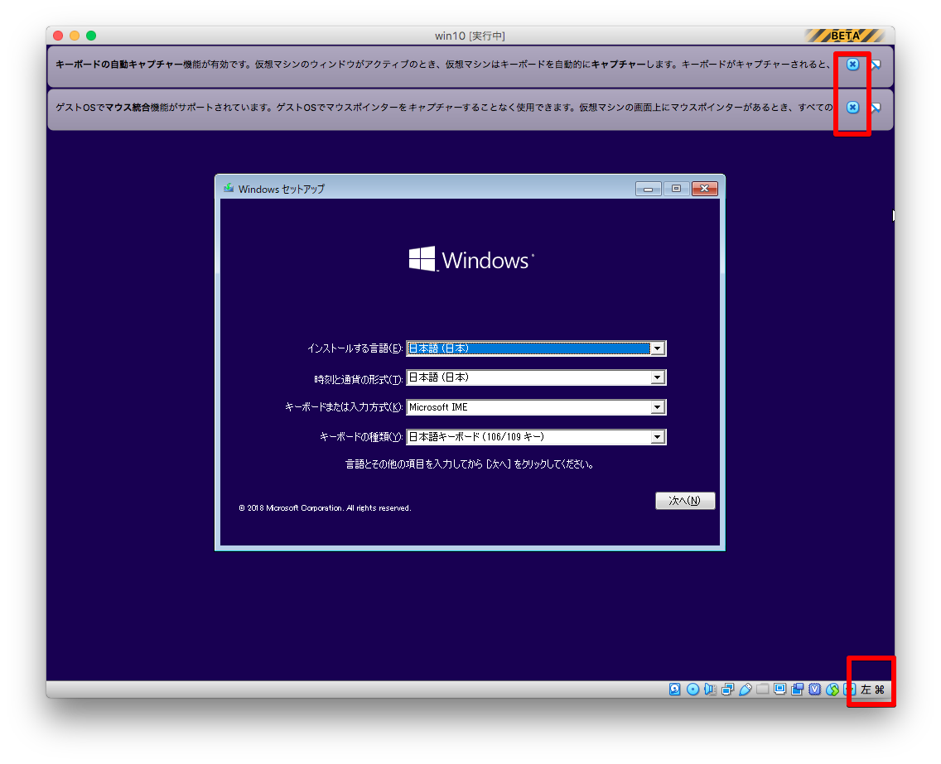Click the Windows Setup title bar icon
This screenshot has height=764, width=941.
tap(229, 188)
